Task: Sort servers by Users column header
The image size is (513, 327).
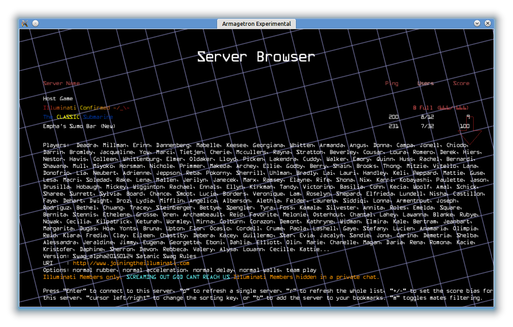Action: coord(425,84)
